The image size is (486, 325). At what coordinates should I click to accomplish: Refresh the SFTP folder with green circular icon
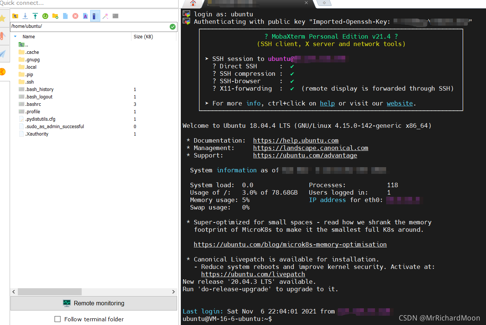(x=45, y=16)
